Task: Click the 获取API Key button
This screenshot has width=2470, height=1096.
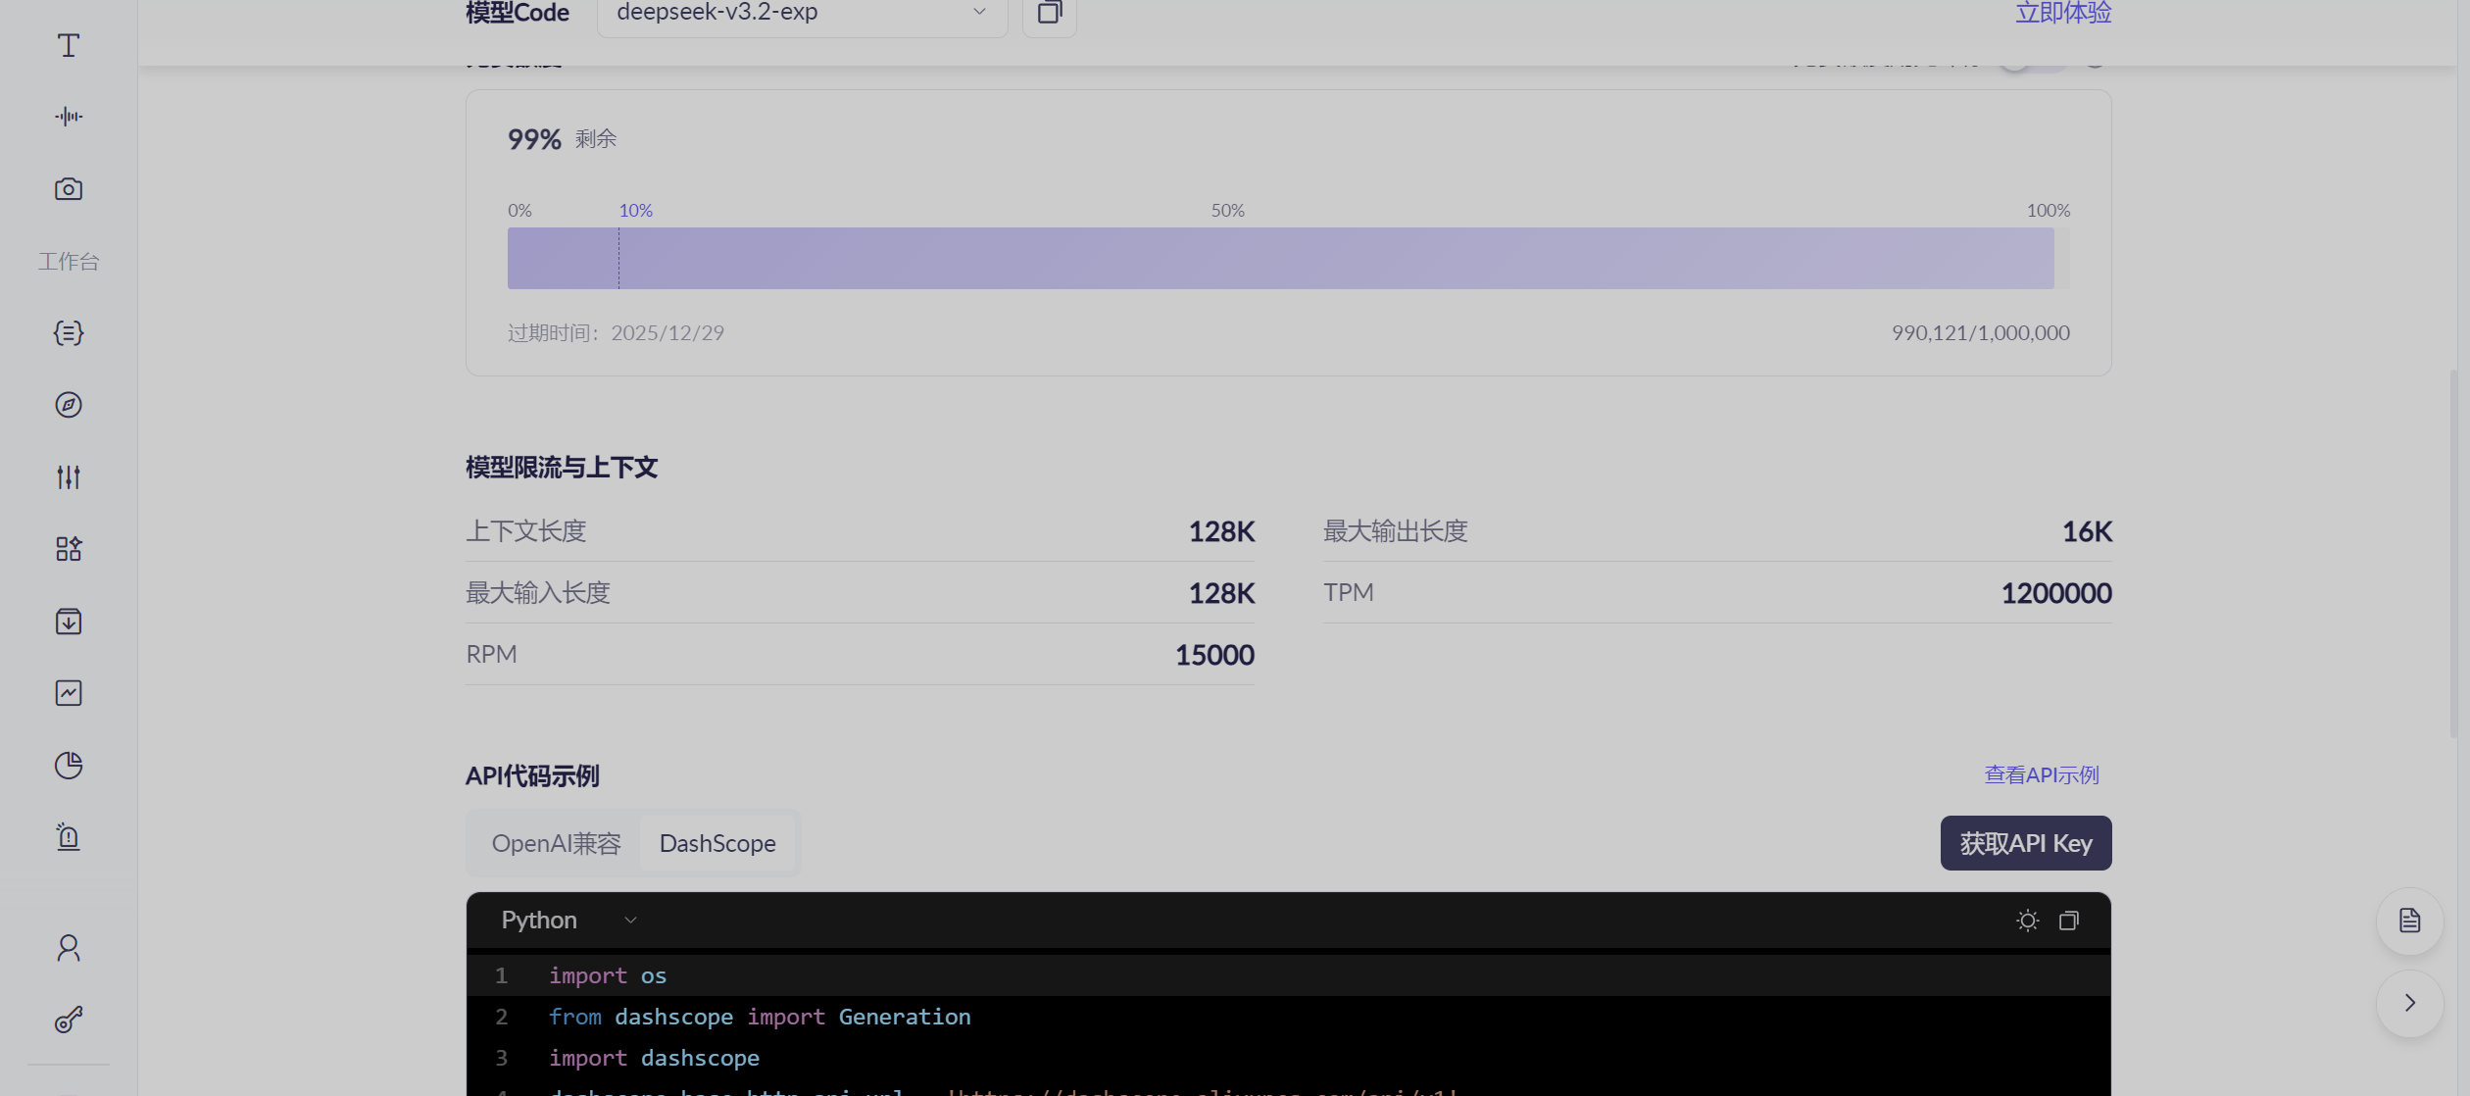Action: coord(2025,843)
